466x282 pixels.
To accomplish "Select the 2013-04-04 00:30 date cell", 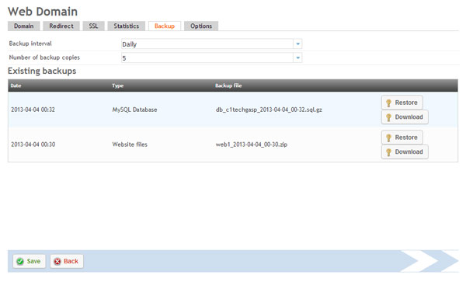I will pos(33,144).
